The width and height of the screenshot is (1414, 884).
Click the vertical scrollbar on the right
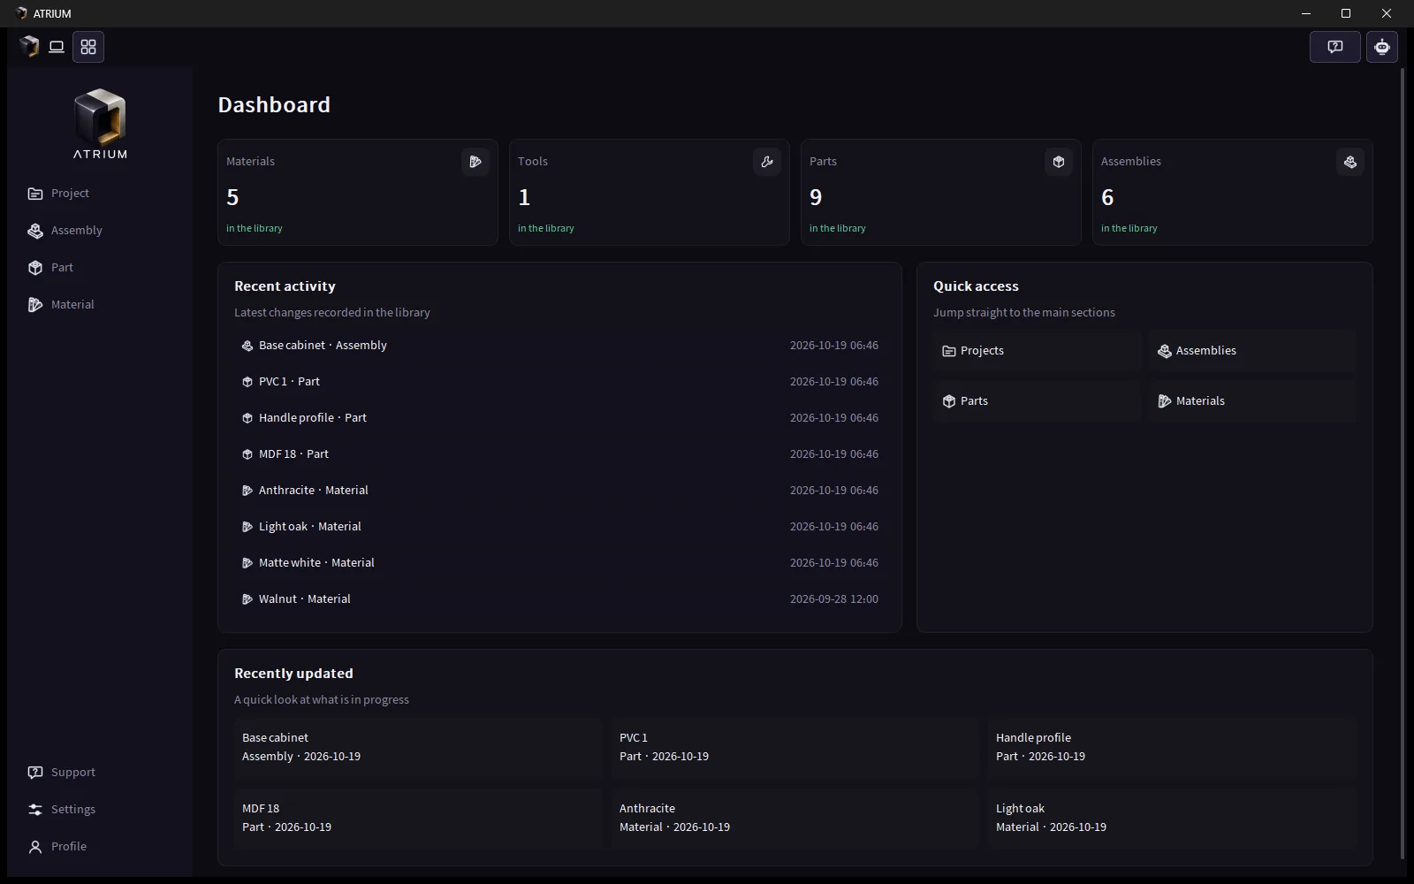[x=1403, y=463]
